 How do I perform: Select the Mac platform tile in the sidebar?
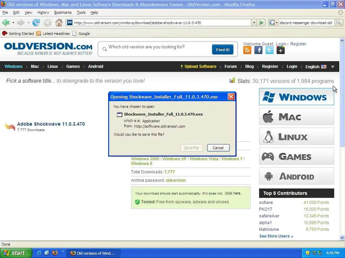pos(296,117)
